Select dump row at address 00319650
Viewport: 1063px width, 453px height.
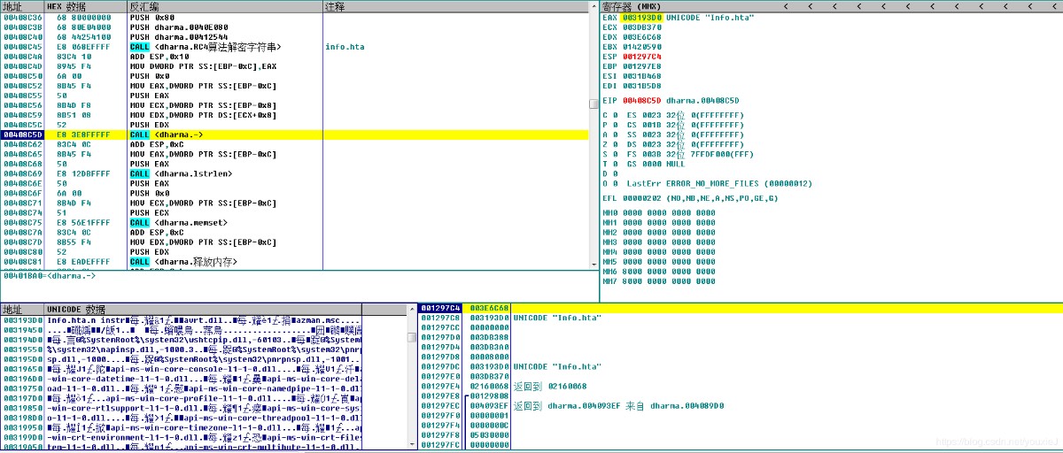(182, 368)
